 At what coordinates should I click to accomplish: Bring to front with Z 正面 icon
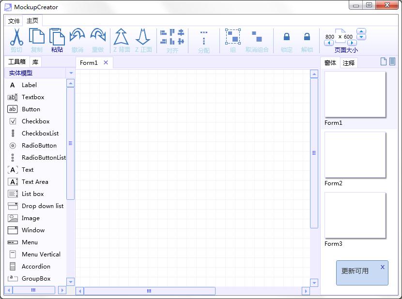tap(143, 37)
